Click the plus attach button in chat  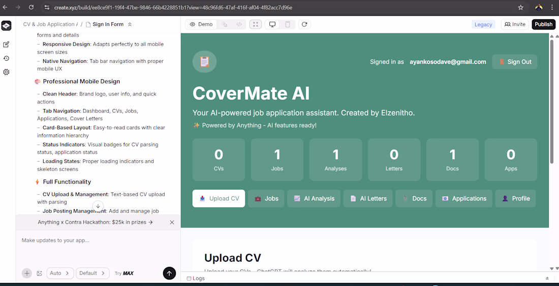pyautogui.click(x=27, y=273)
